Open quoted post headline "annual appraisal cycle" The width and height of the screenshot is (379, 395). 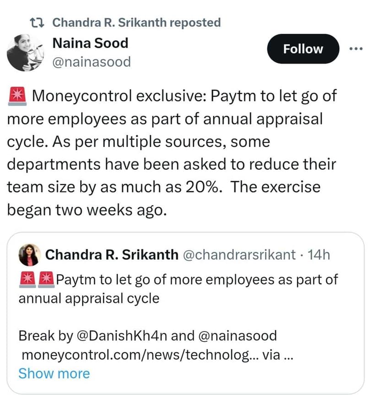89,298
